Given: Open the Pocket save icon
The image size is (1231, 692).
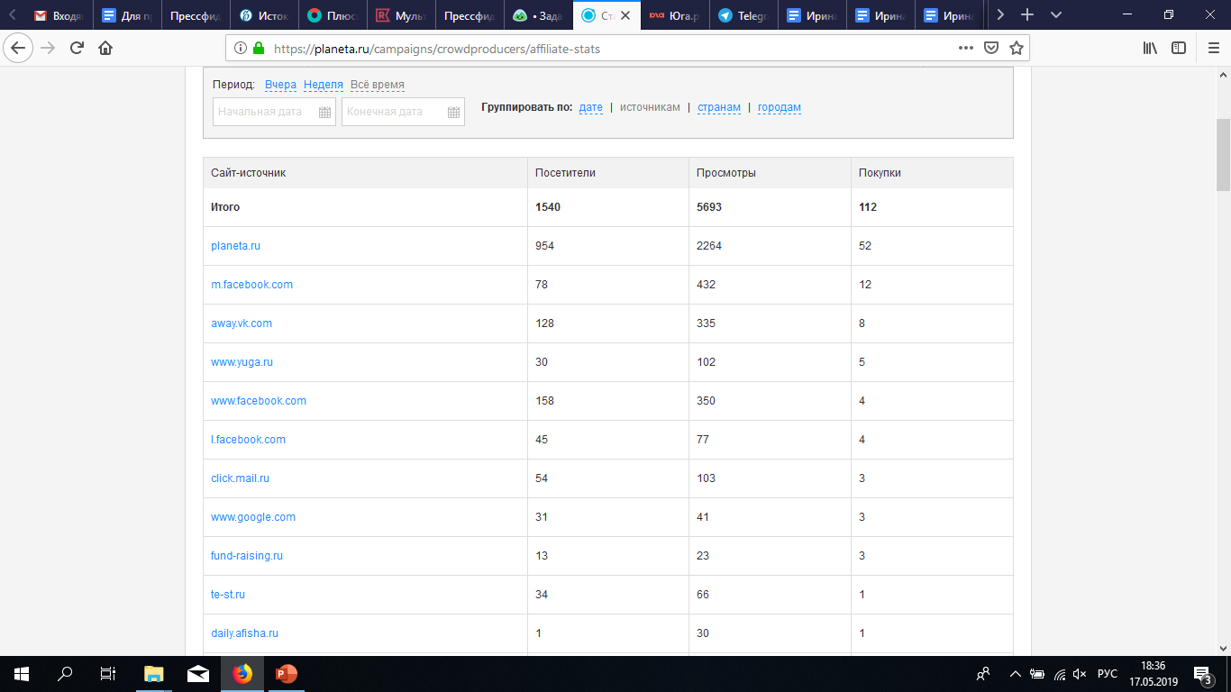Looking at the screenshot, I should (x=990, y=49).
